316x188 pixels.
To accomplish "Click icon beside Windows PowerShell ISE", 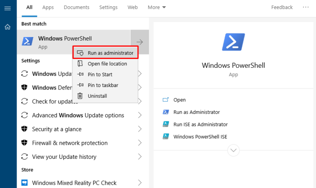I will (x=165, y=136).
